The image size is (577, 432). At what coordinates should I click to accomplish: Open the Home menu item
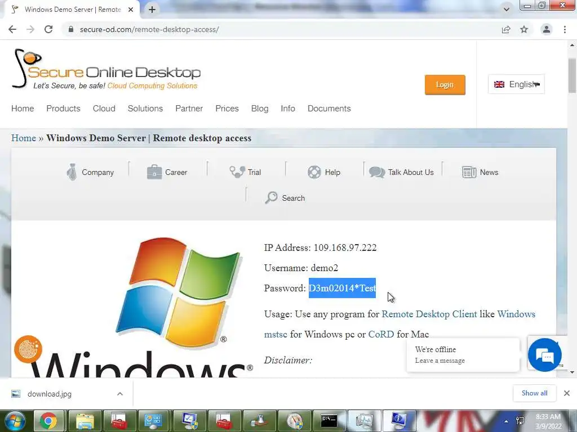[x=23, y=109]
